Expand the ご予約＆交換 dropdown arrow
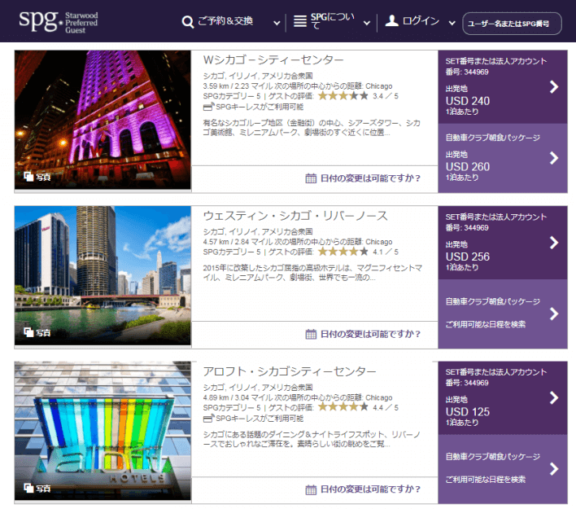The width and height of the screenshot is (576, 509). point(277,24)
